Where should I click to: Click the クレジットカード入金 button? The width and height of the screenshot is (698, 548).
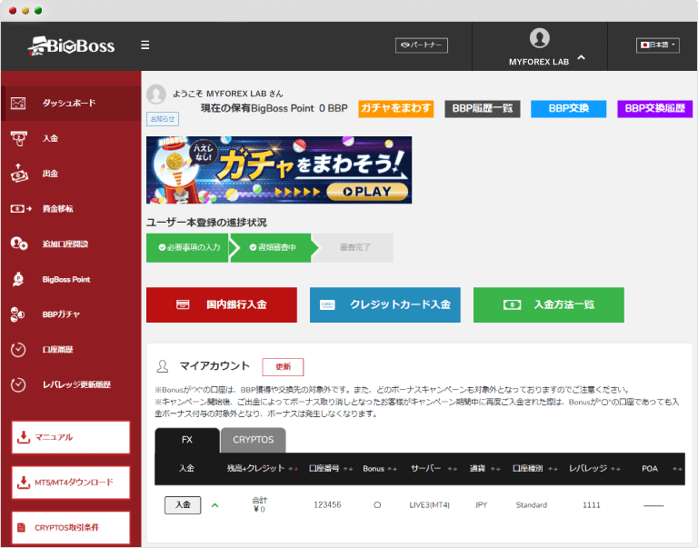point(385,305)
